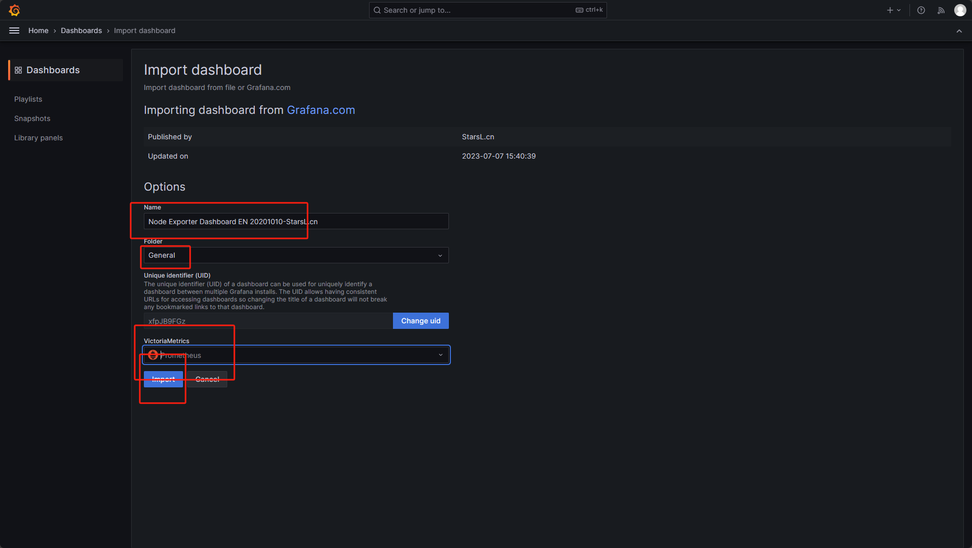Open Snapshots in the sidebar
This screenshot has height=548, width=972.
(x=32, y=118)
